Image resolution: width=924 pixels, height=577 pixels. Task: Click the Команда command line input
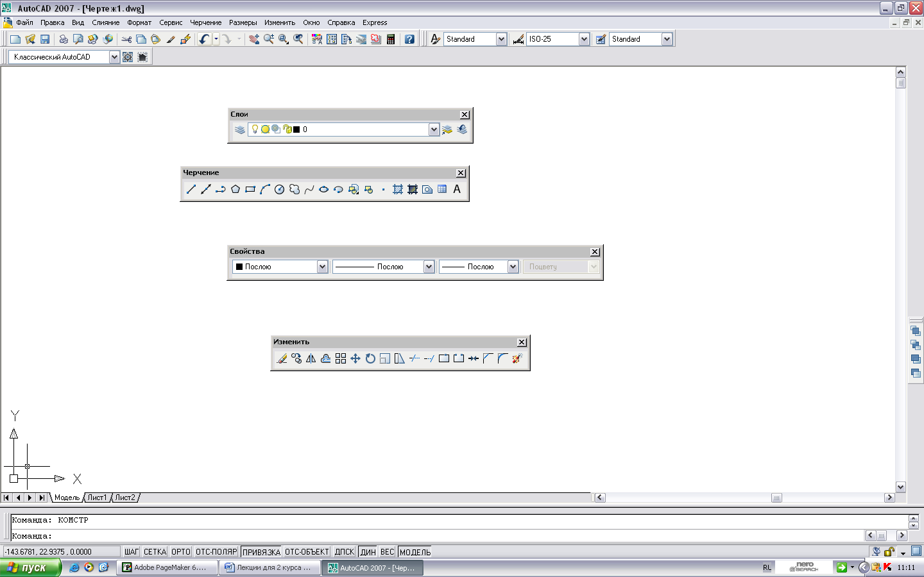point(436,536)
